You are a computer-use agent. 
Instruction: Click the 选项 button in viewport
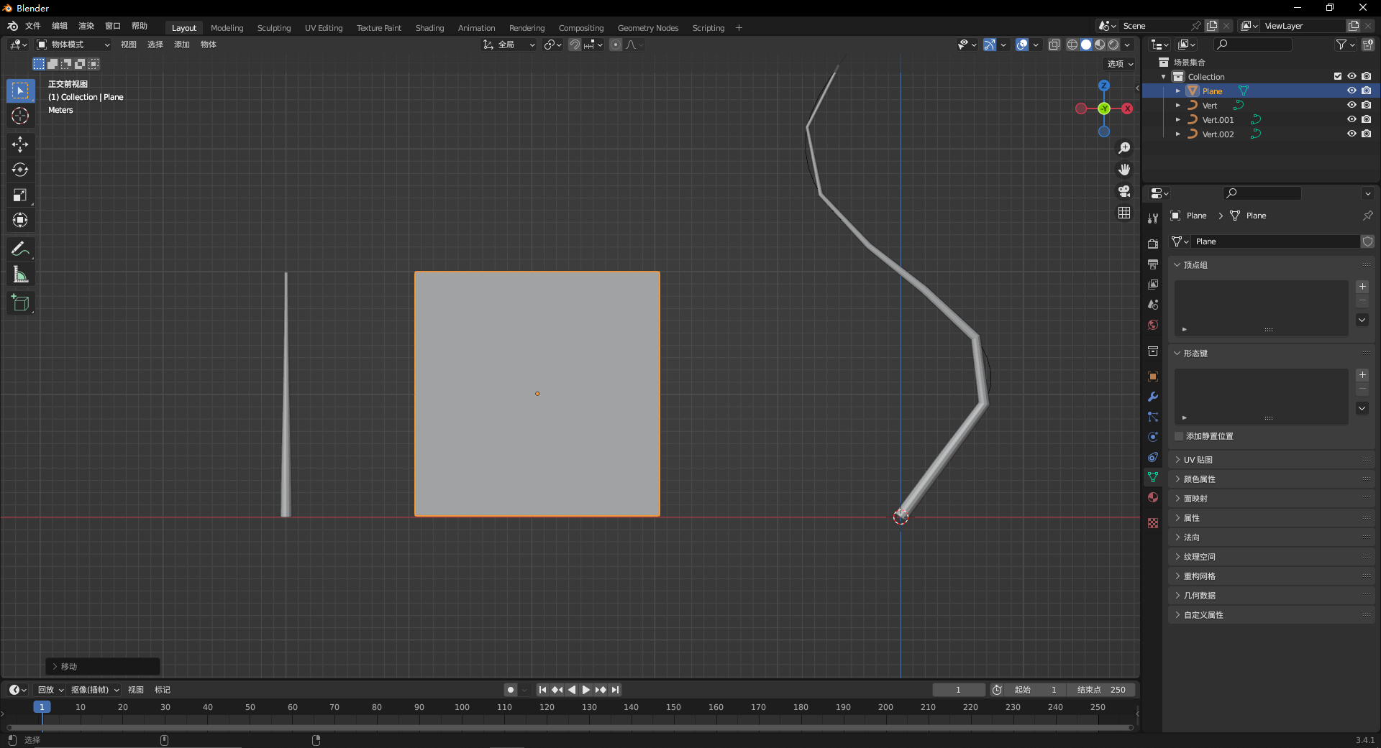[x=1120, y=64]
